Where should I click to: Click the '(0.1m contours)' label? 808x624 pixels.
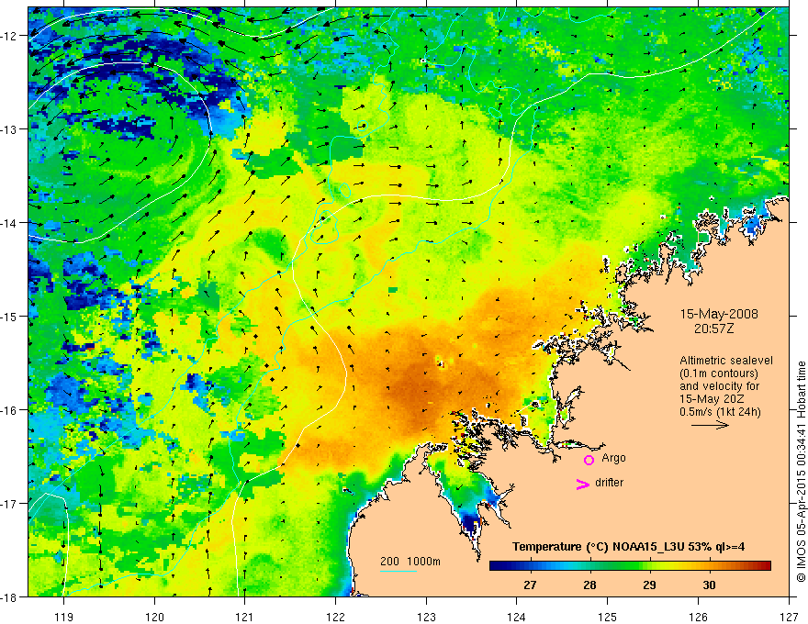pos(719,373)
